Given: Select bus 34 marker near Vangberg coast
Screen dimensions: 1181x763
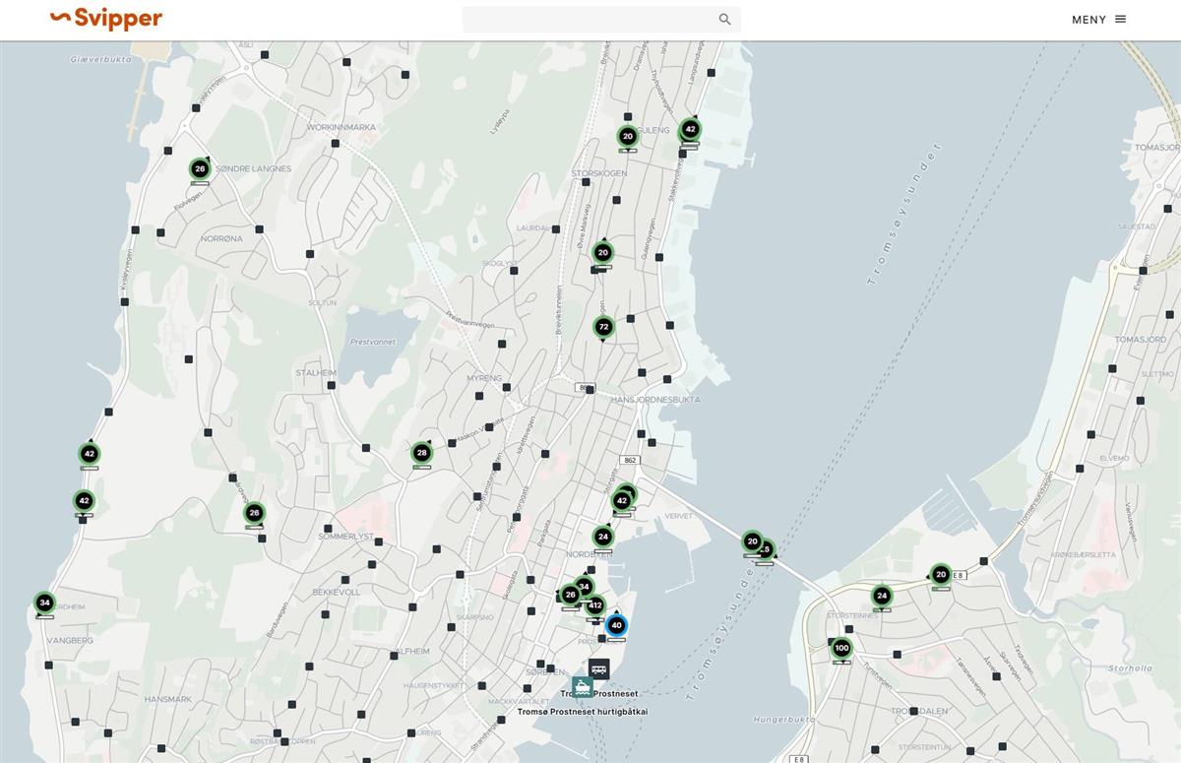Looking at the screenshot, I should [x=44, y=603].
